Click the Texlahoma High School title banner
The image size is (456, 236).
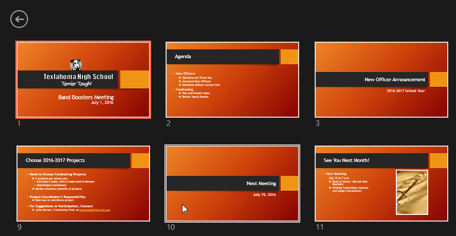coord(68,79)
